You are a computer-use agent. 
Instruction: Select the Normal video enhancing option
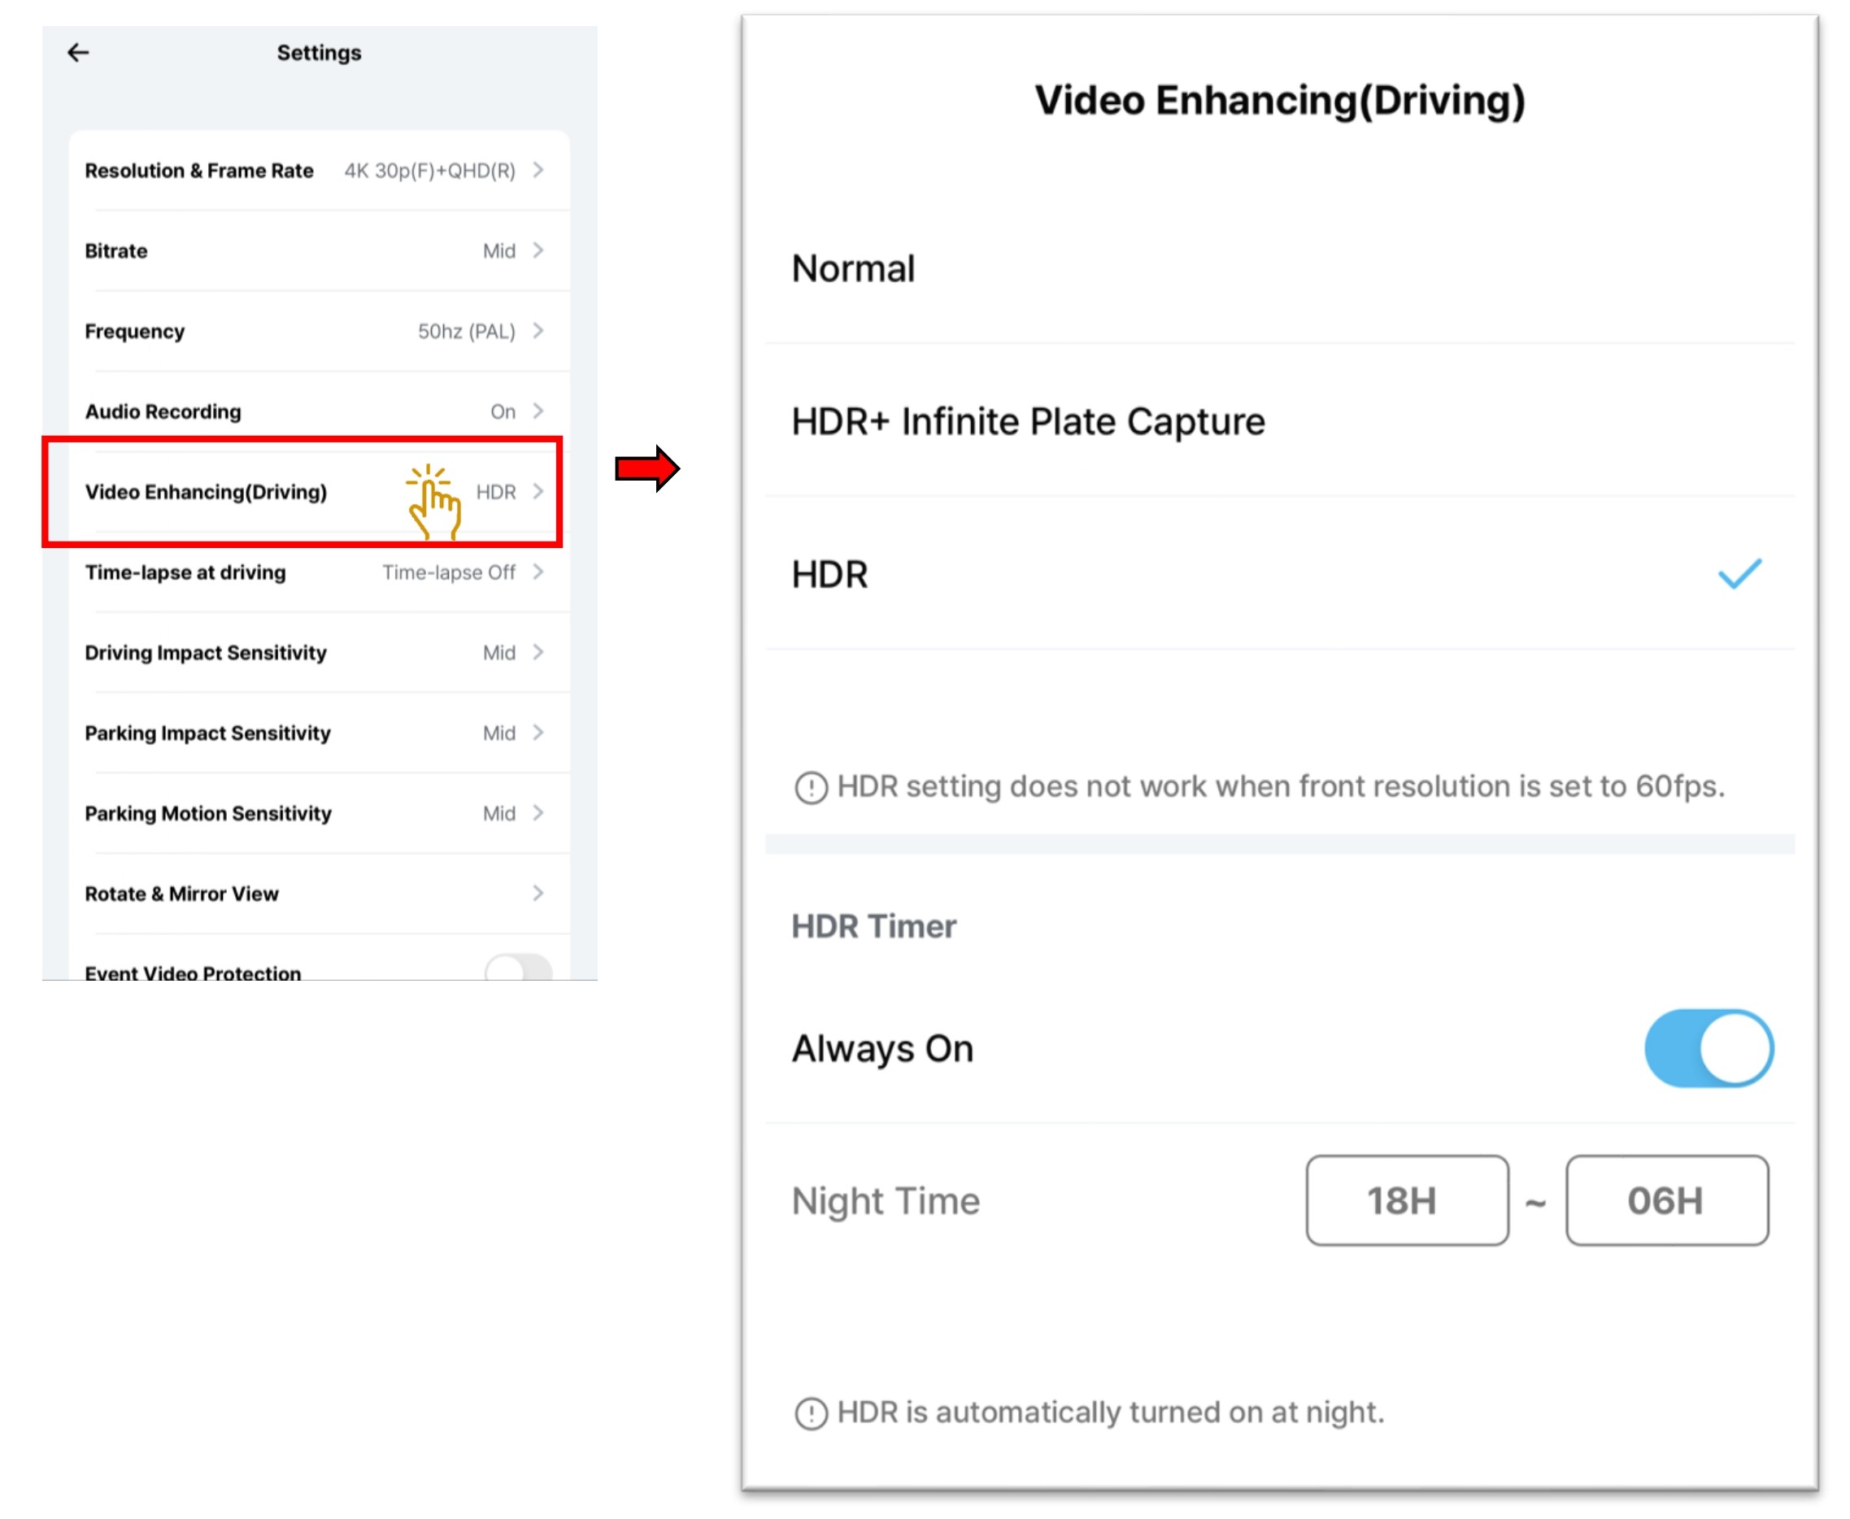853,268
